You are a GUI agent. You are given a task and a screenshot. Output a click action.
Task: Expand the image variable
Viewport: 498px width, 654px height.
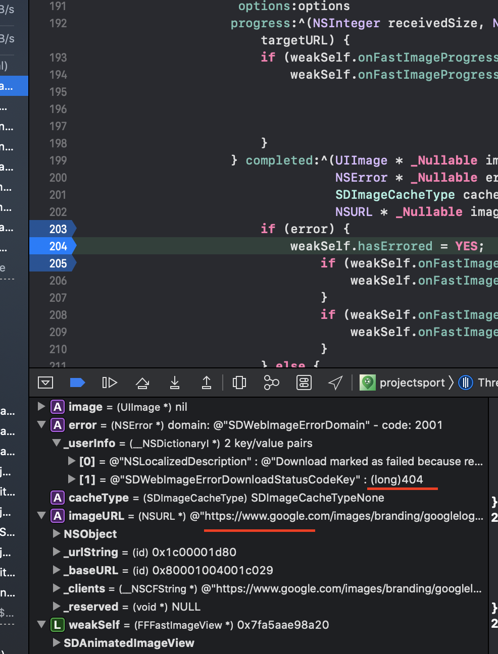click(x=40, y=407)
